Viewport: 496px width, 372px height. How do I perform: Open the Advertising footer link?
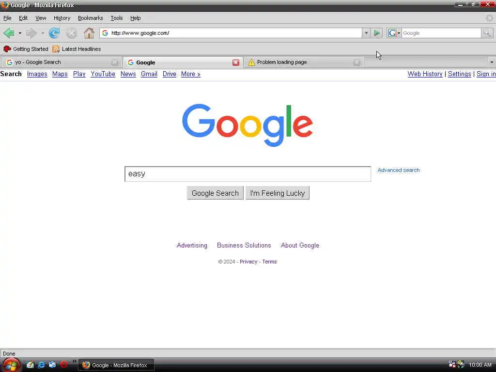pyautogui.click(x=192, y=246)
